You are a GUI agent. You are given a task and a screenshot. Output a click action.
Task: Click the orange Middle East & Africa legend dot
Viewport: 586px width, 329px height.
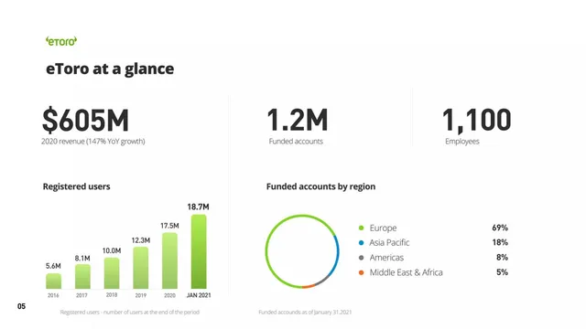click(x=361, y=272)
